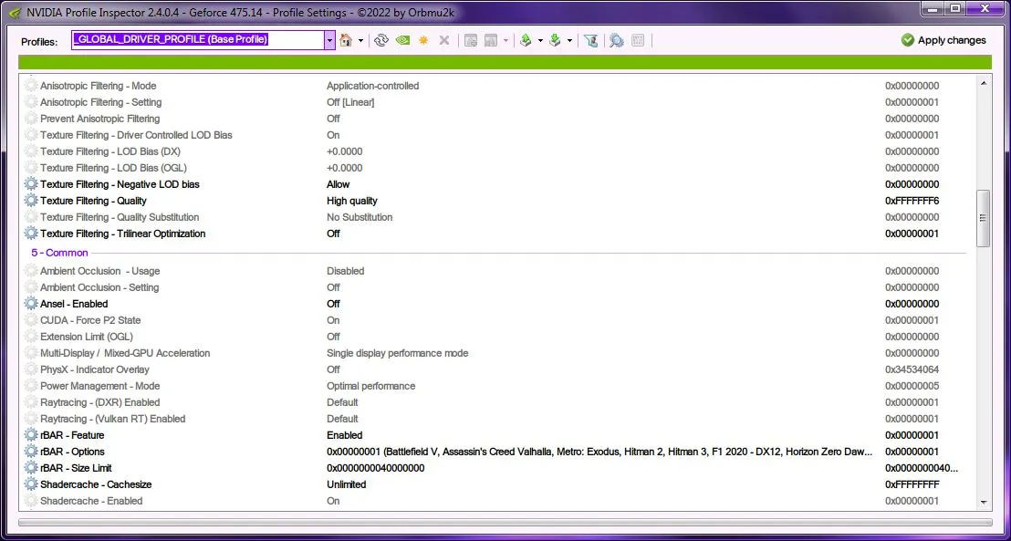Screen dimensions: 1011x541
Task: Click the Add application to profile icon
Action: click(471, 40)
